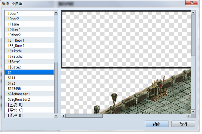Viewport: 202px width, 134px height.
Task: Choose the !Flame list item
Action: pos(29,24)
